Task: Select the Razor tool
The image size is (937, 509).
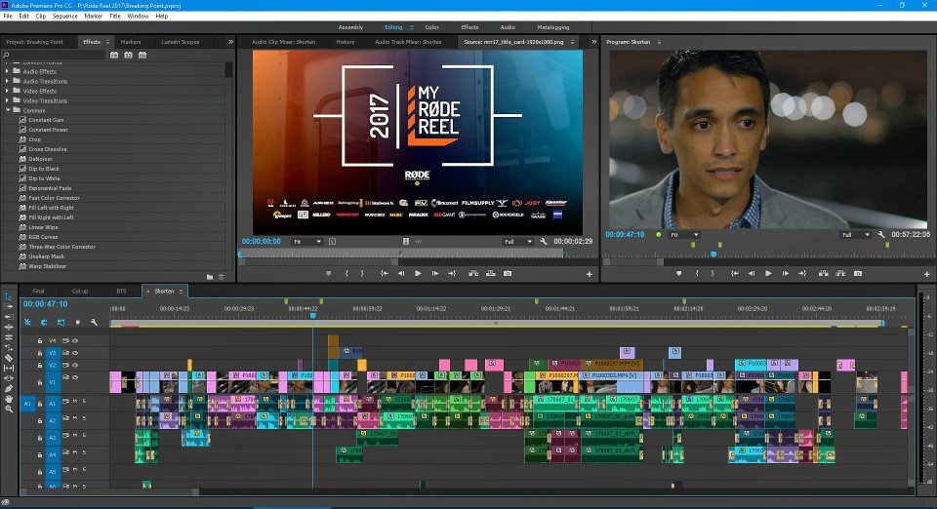Action: [x=9, y=358]
